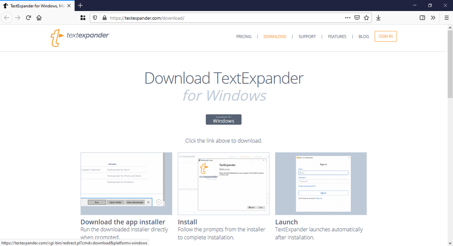Click the 'Launch' step heading text
The image size is (453, 246).
tap(287, 222)
